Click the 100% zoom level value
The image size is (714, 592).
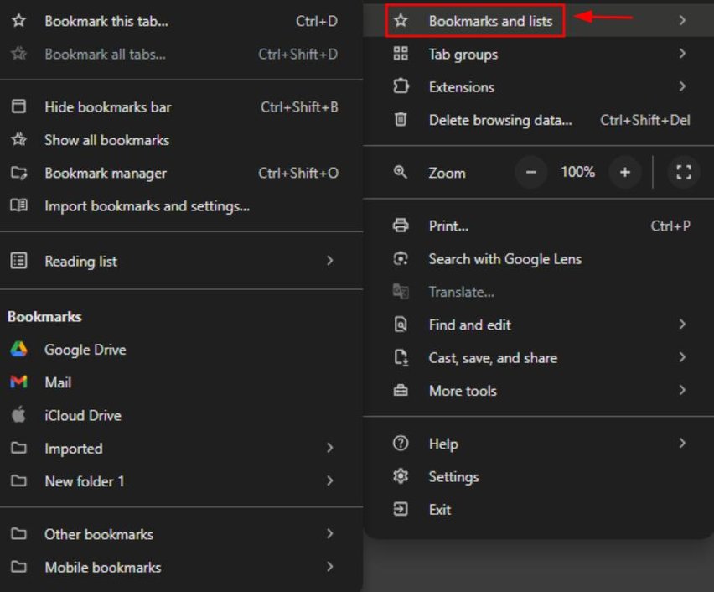(578, 172)
